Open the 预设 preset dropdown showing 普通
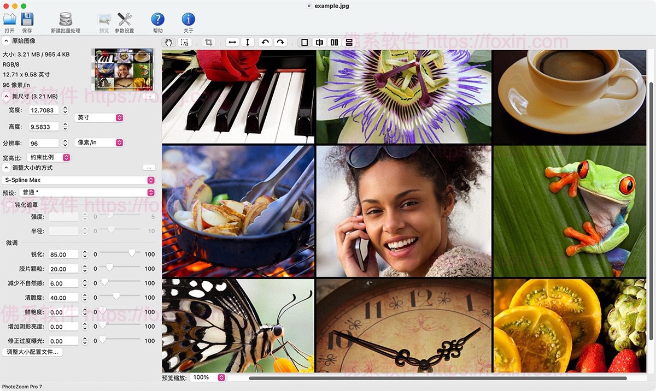 [87, 192]
